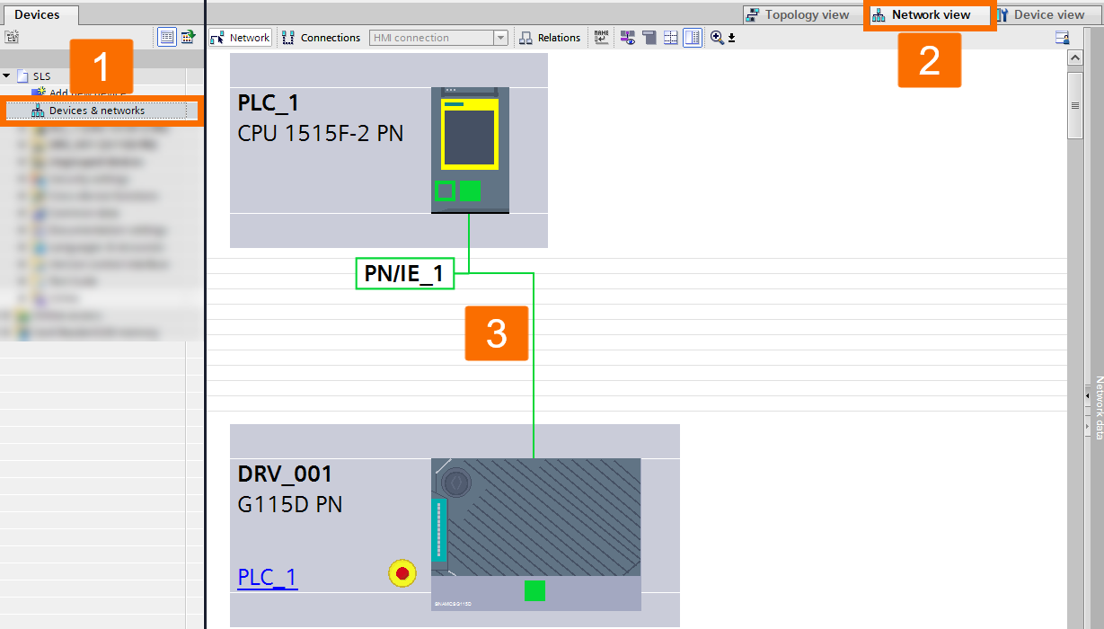Click the project tree overview icon with arrow

[188, 37]
